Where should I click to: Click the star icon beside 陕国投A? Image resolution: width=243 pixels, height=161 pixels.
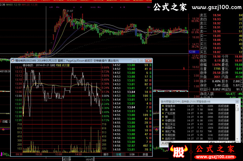point(163,128)
